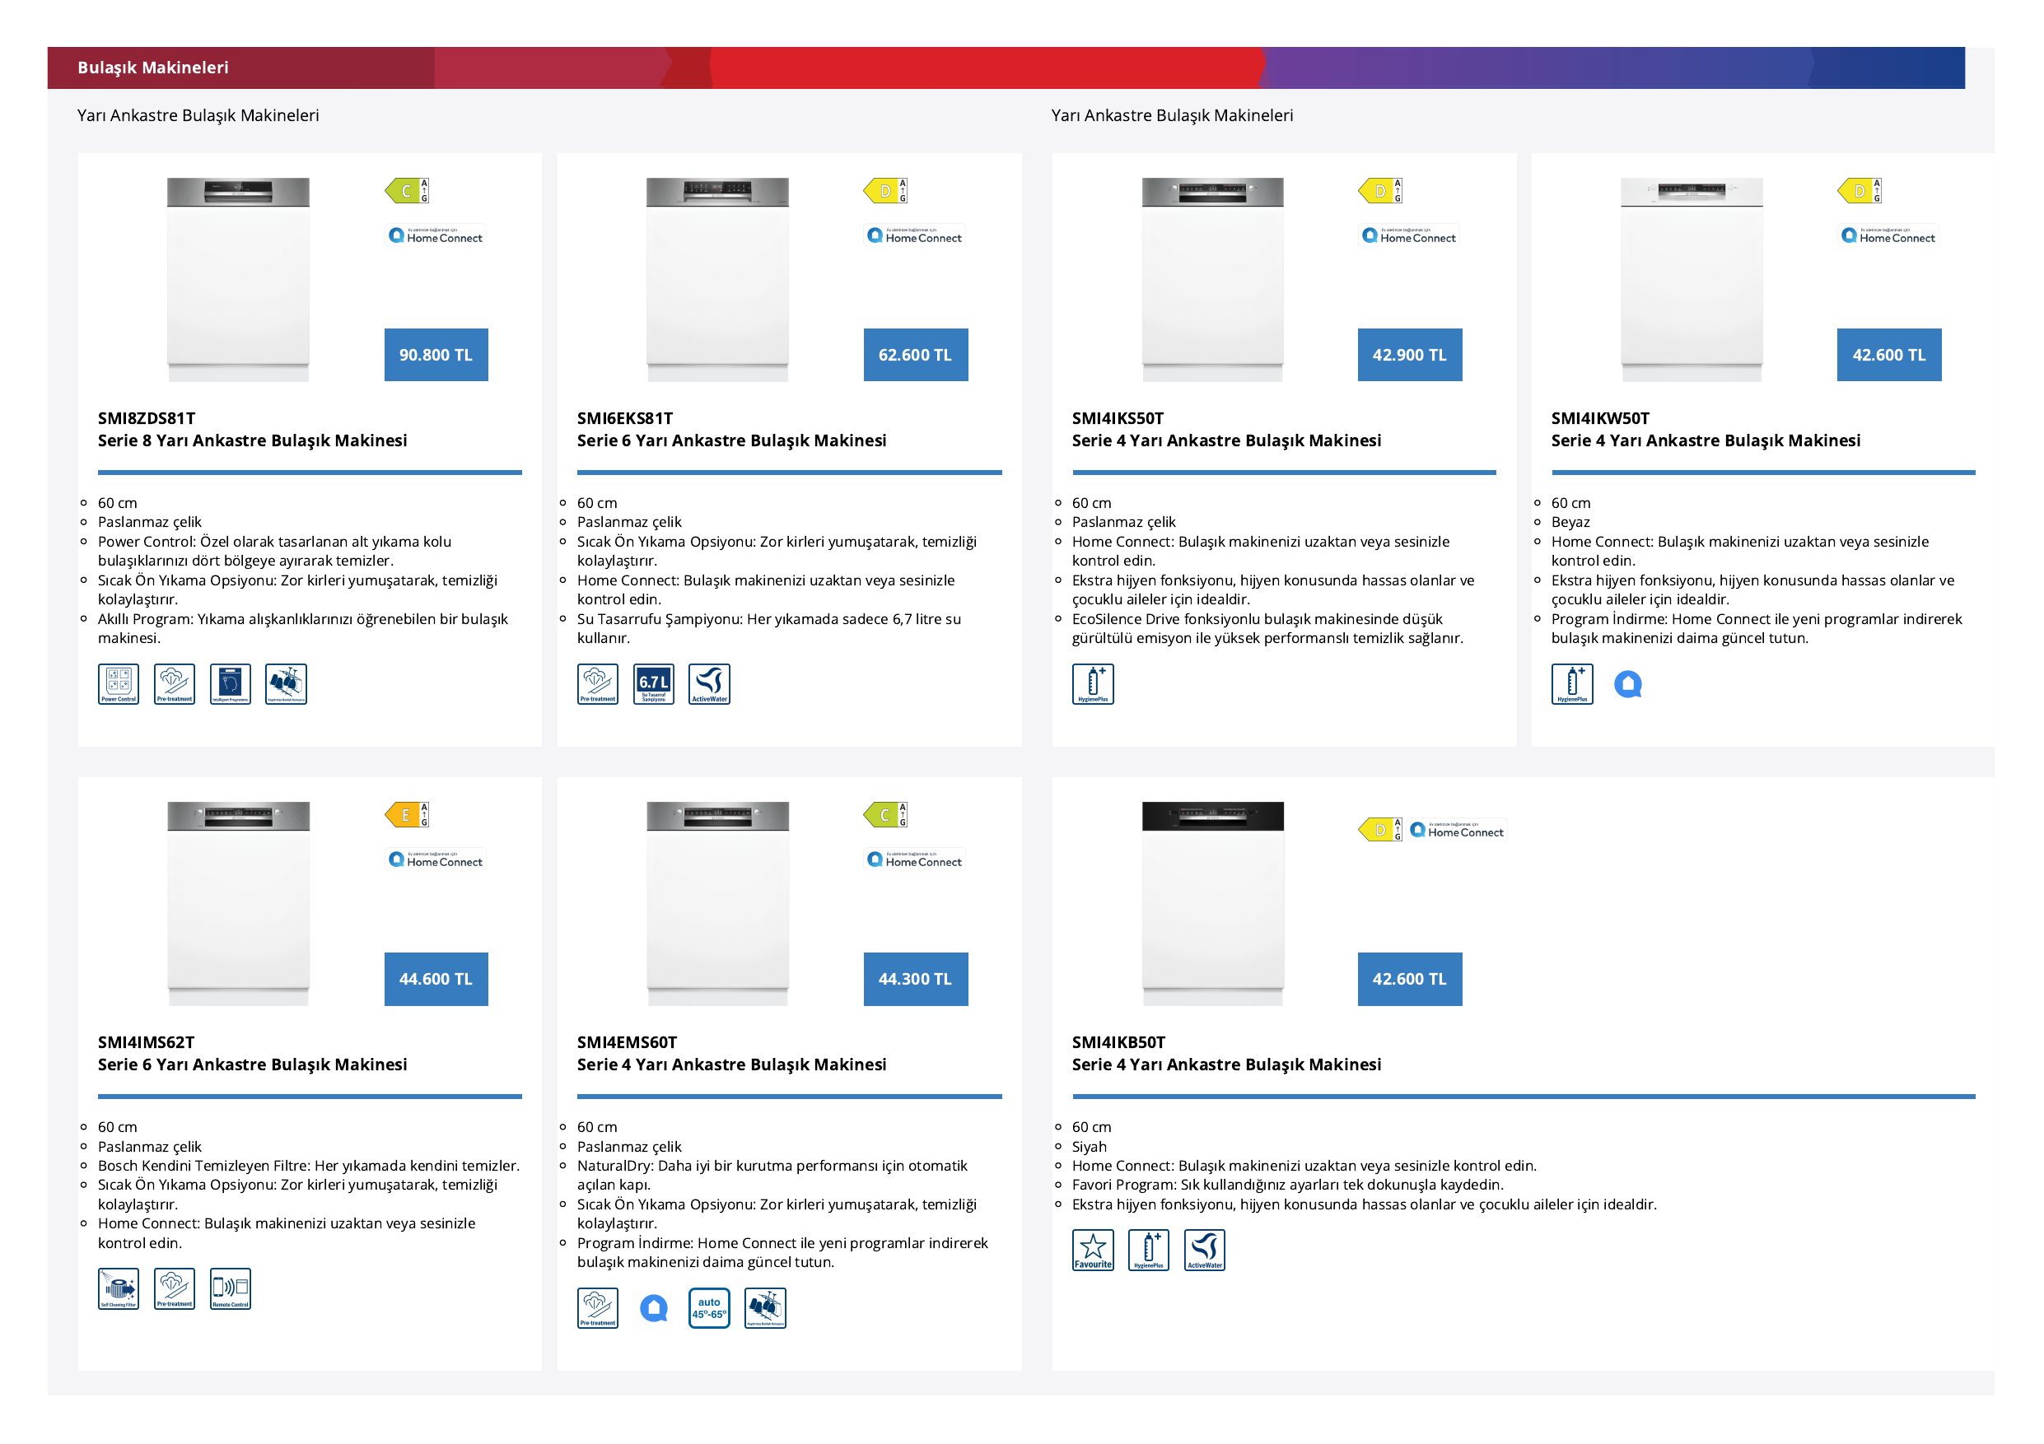Viewport: 2044px width, 1444px height.
Task: Click the Favourite star icon under SMI4IKB50T
Action: [x=1093, y=1250]
